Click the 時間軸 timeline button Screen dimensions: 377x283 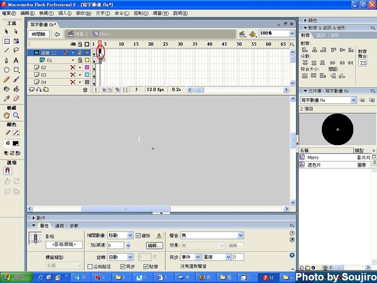click(39, 33)
